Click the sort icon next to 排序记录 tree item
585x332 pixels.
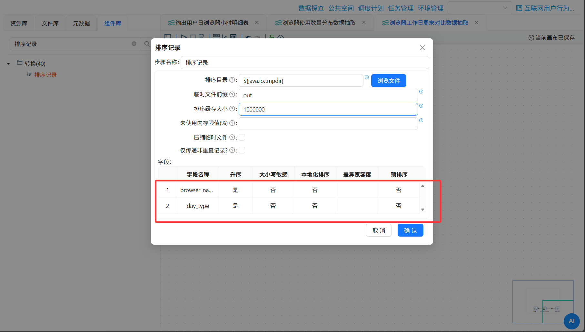[29, 74]
